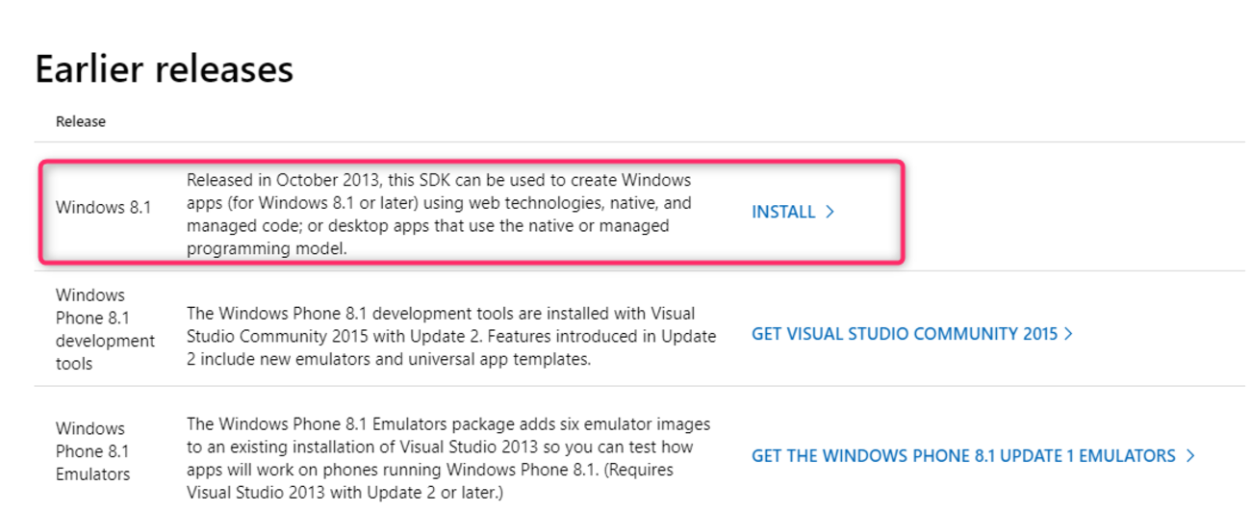Select the Earlier releases heading
The height and width of the screenshot is (512, 1251).
click(x=164, y=69)
